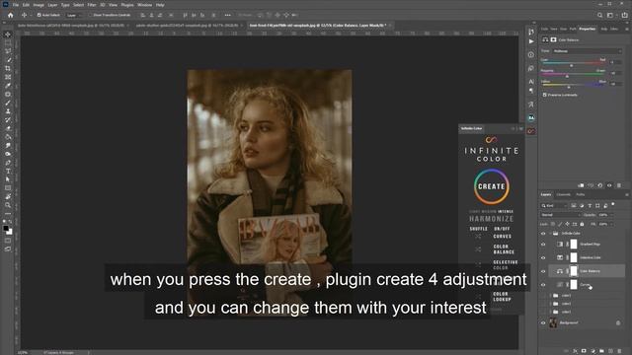Open the Image menu
The width and height of the screenshot is (632, 355).
[39, 5]
